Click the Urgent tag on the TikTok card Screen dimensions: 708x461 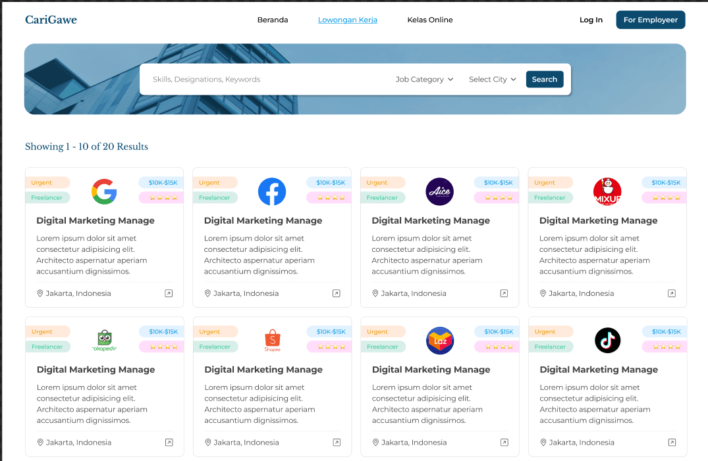point(551,331)
